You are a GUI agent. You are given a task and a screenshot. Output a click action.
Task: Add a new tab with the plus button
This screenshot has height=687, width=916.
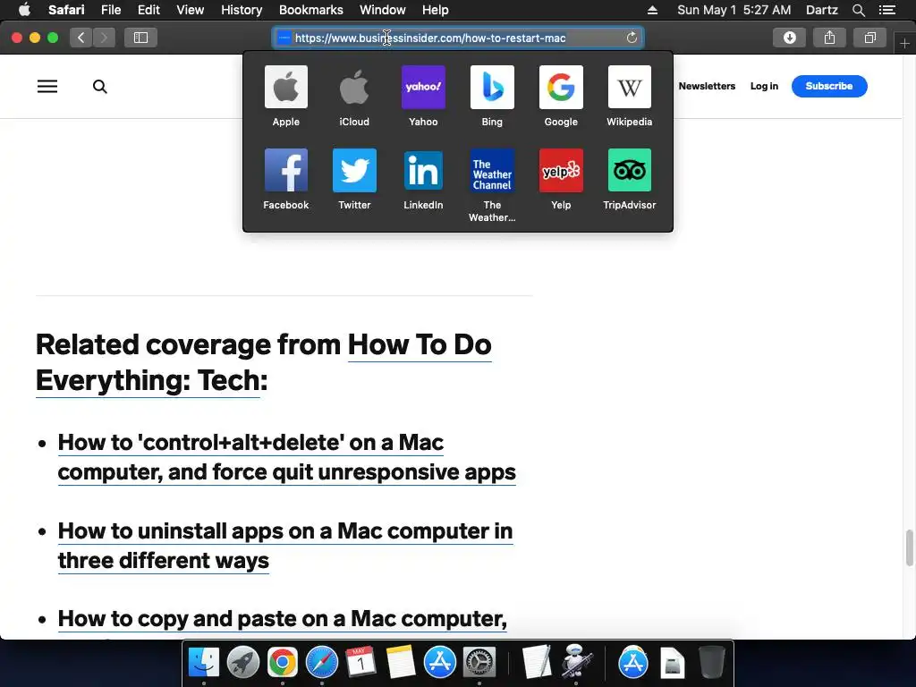(x=904, y=44)
